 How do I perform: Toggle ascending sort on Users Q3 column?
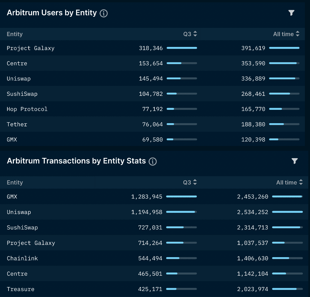point(195,34)
